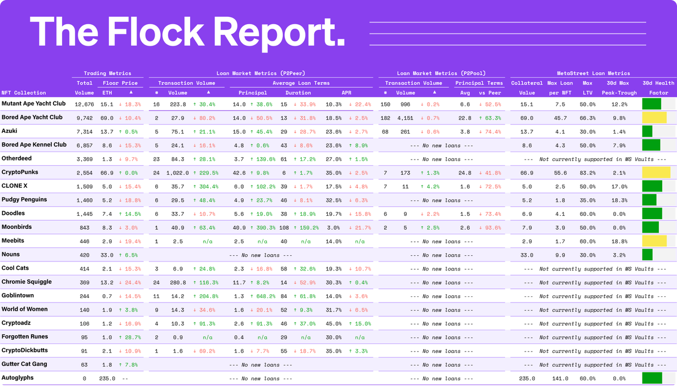The image size is (677, 386).
Task: Click the Azuki collection name
Action: coord(10,131)
